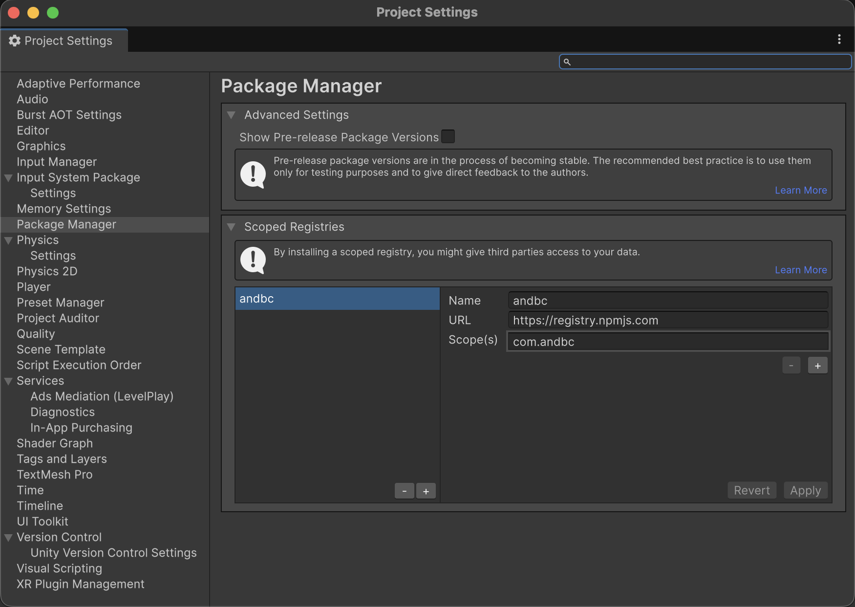Select the andbc registry in list
855x607 pixels.
pos(337,299)
